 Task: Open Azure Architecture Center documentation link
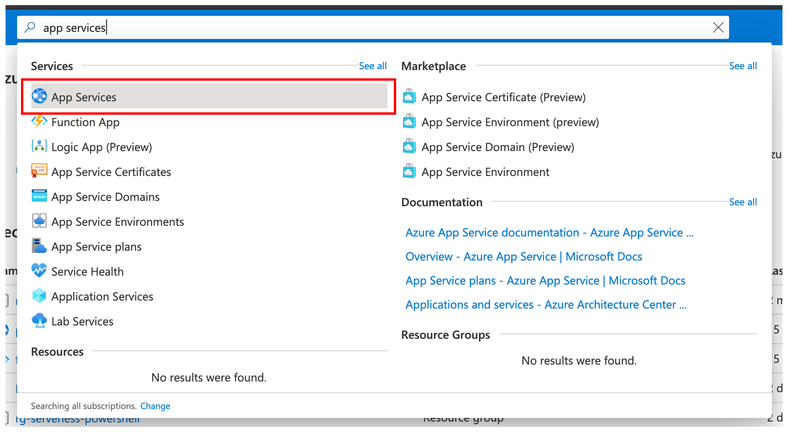tap(545, 305)
